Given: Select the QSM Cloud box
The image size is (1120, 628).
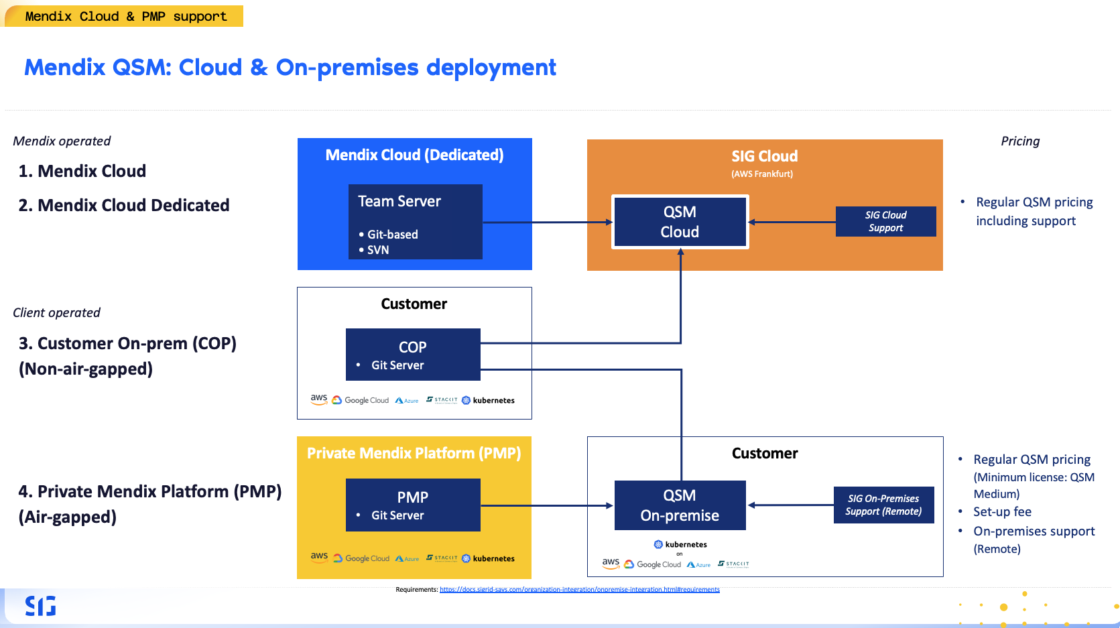Looking at the screenshot, I should (x=680, y=222).
